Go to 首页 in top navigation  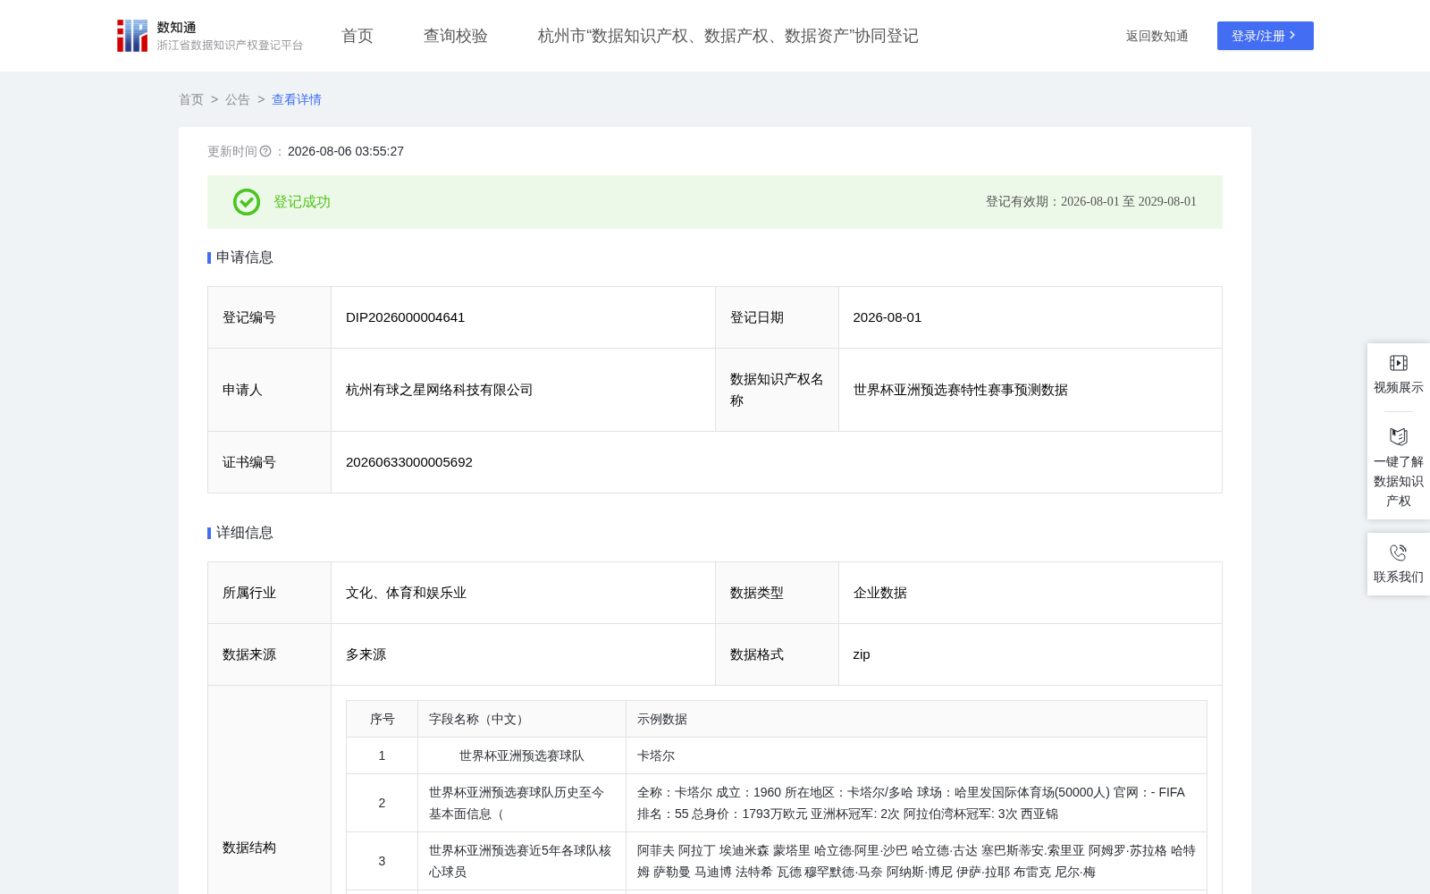[357, 36]
